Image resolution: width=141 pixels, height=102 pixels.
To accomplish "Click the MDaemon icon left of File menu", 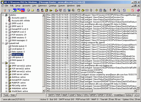I will [3, 6].
